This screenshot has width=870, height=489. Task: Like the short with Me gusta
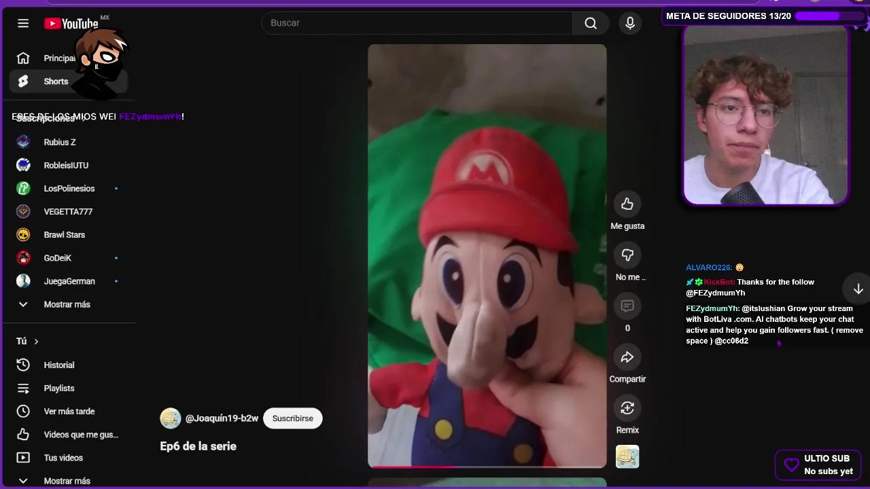pos(627,204)
